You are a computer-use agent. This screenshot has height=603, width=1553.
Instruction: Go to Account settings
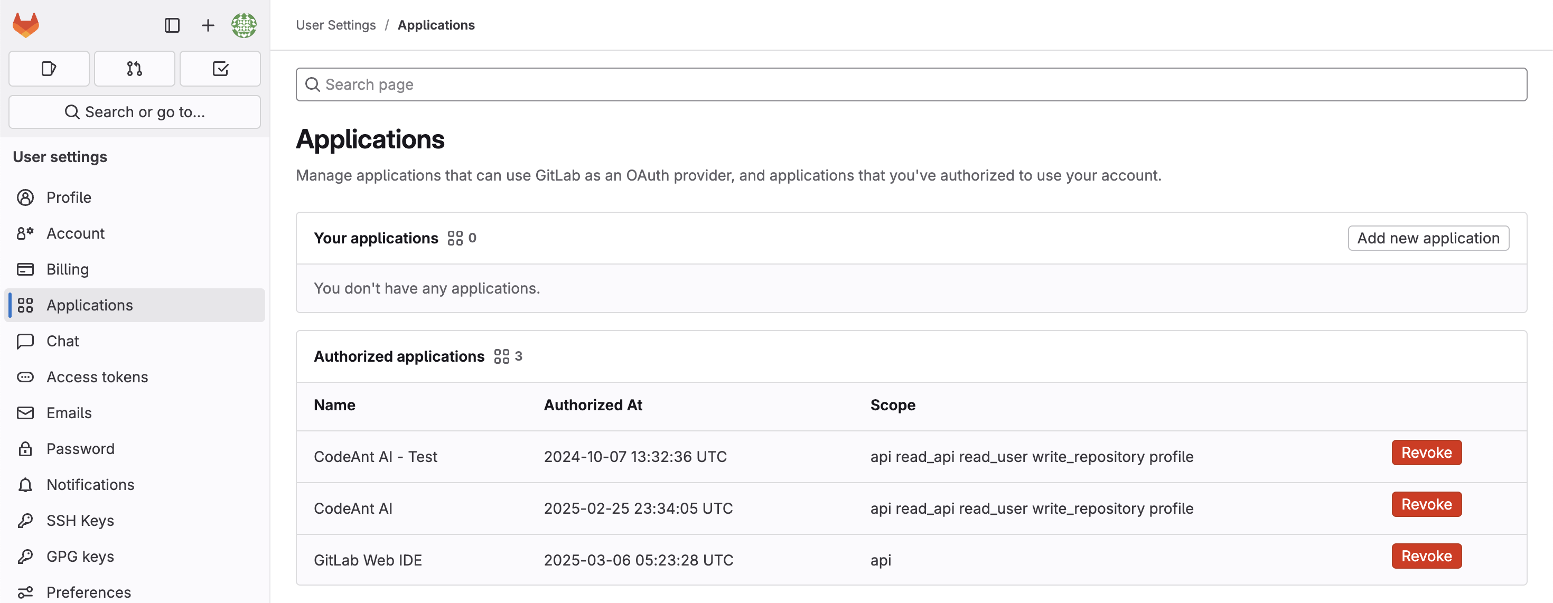point(135,234)
